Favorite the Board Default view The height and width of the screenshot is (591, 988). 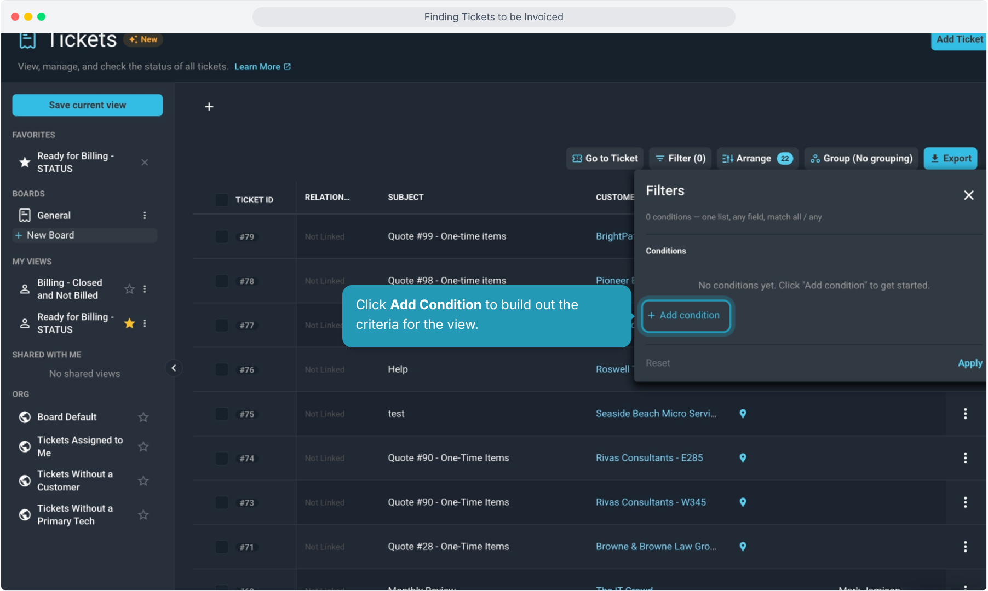pyautogui.click(x=143, y=417)
